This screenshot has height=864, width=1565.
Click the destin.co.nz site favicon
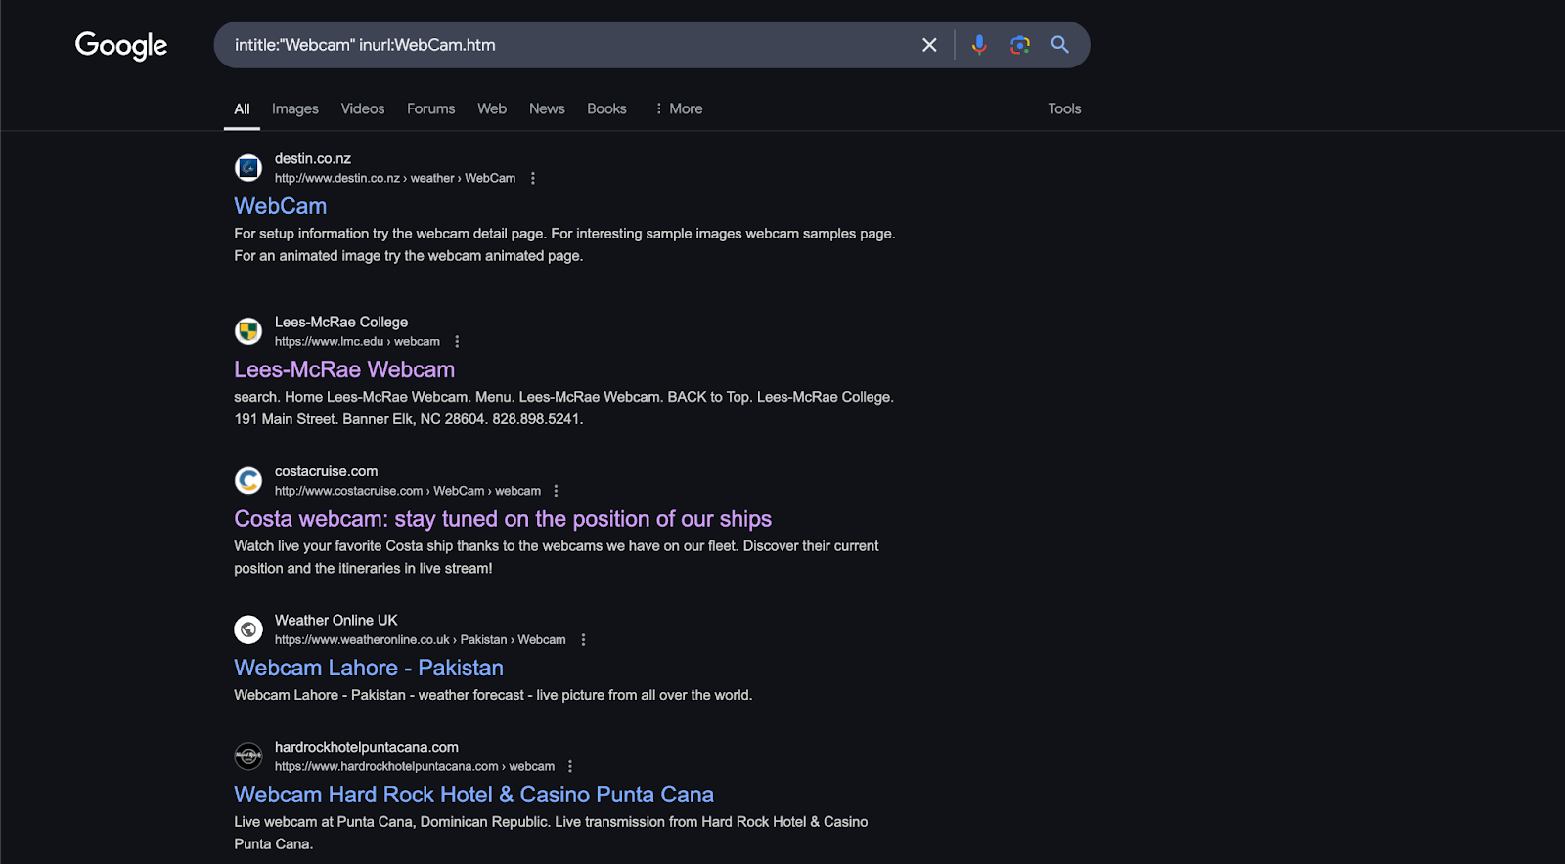248,168
